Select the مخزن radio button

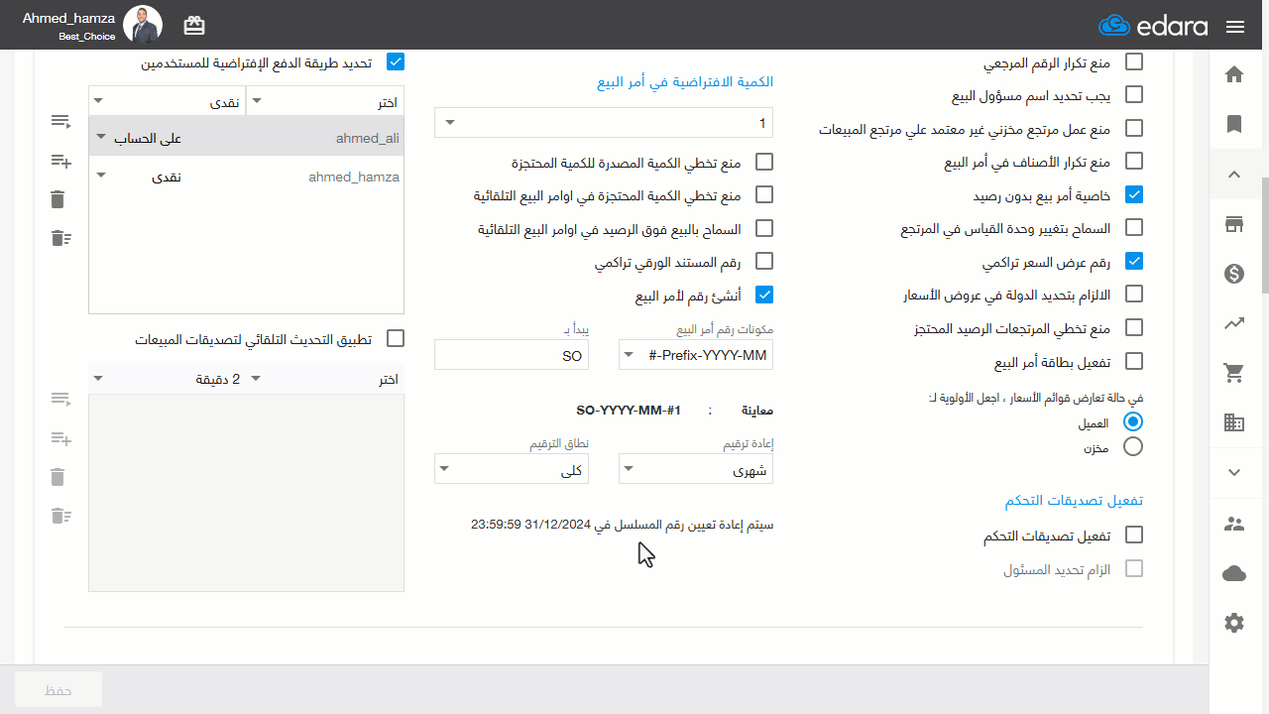[1133, 447]
